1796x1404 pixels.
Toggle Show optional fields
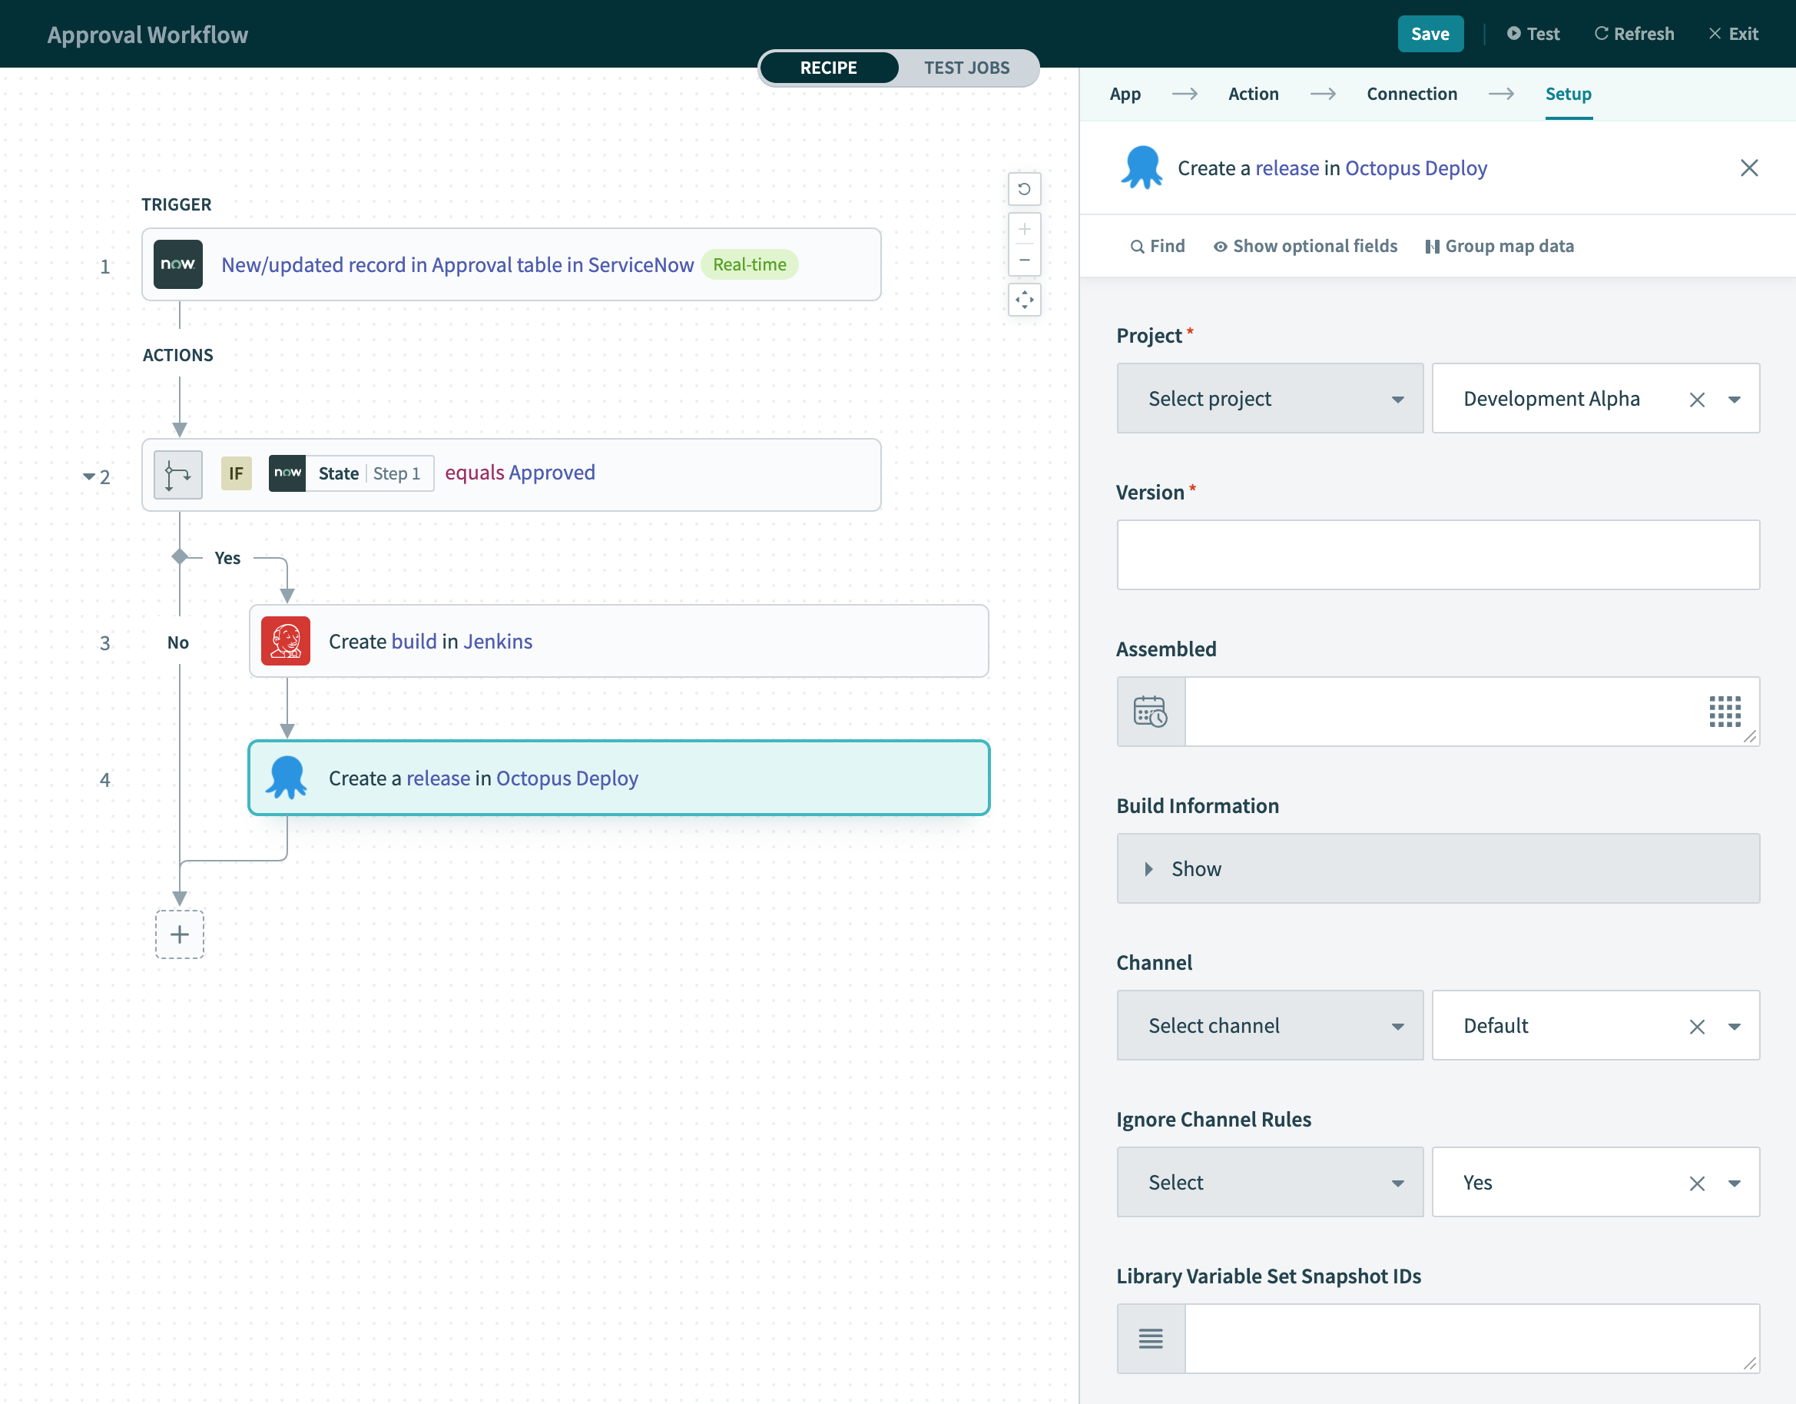point(1305,246)
